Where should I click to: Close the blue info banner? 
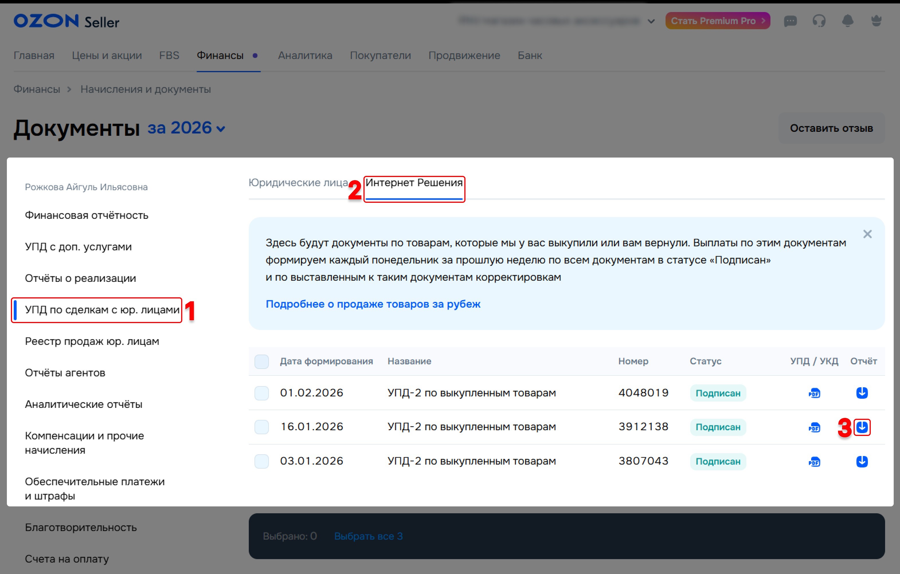tap(867, 234)
